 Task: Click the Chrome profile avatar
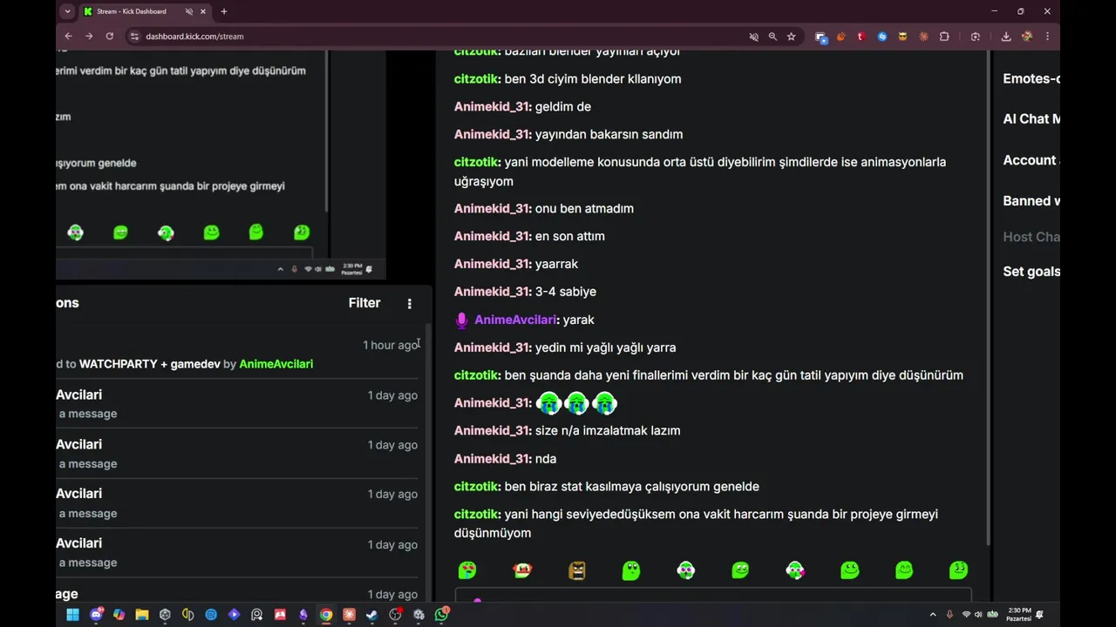click(1027, 37)
